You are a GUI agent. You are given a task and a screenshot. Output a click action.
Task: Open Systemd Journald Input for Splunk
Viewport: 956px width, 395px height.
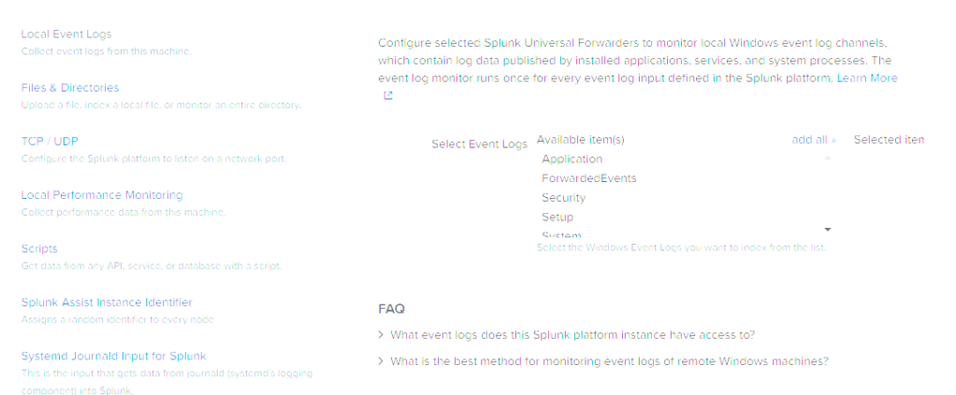point(113,356)
